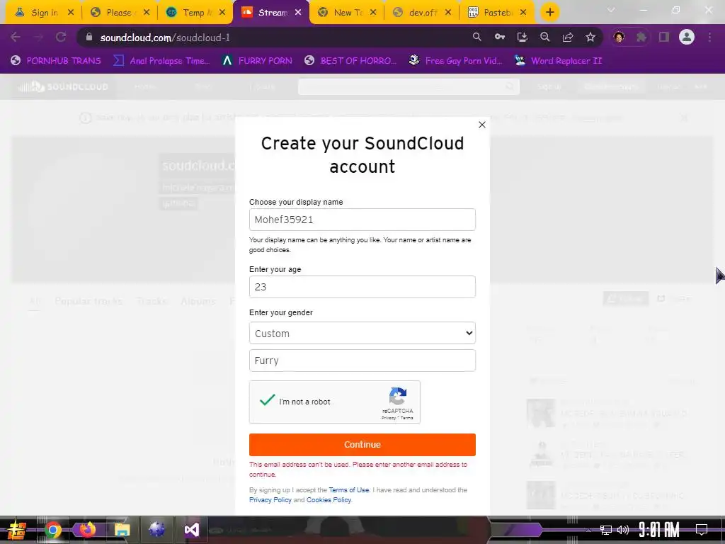Image resolution: width=725 pixels, height=544 pixels.
Task: Click the custom gender field reading Furry
Action: [362, 361]
